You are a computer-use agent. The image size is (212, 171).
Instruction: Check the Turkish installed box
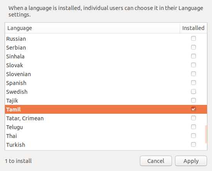tap(193, 144)
